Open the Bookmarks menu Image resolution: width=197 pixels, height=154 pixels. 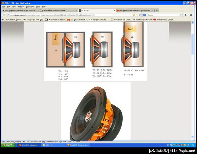pyautogui.click(x=30, y=7)
